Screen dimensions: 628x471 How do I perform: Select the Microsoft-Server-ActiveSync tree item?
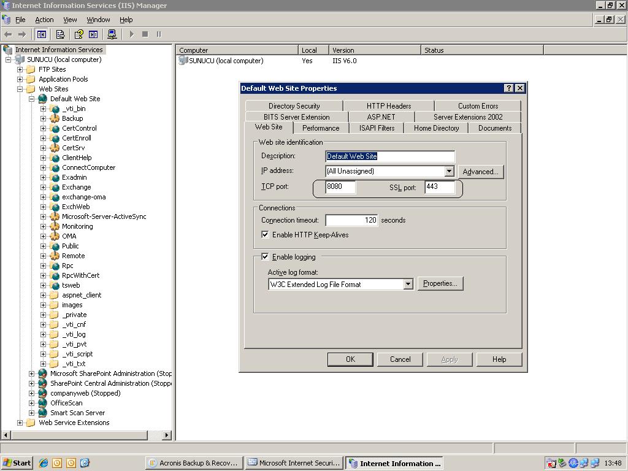(x=104, y=216)
